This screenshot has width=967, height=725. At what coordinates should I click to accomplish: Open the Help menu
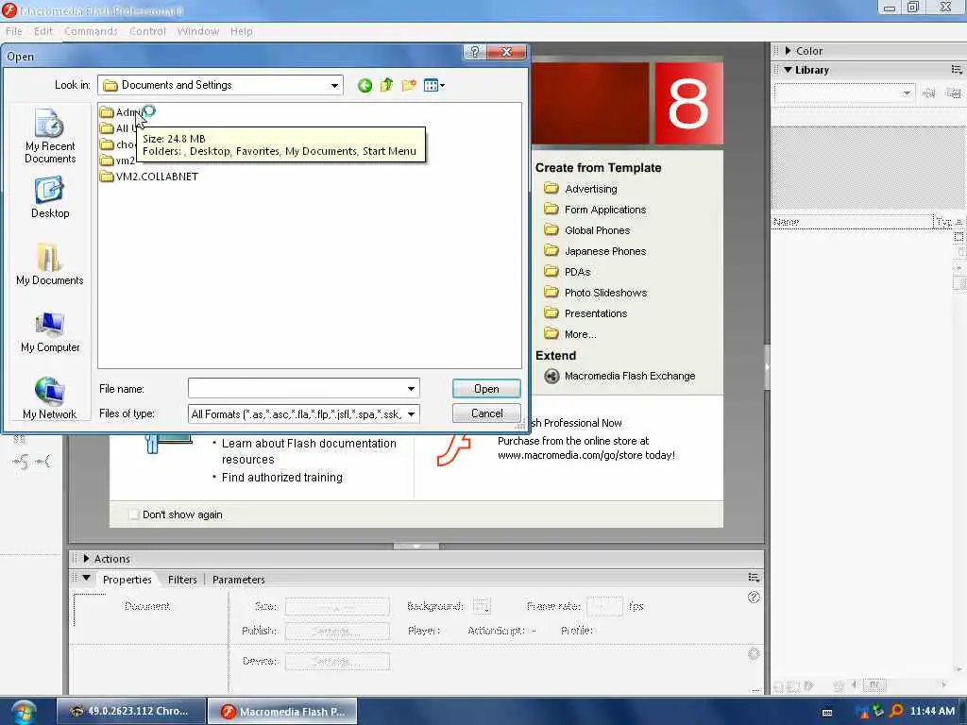click(x=242, y=31)
